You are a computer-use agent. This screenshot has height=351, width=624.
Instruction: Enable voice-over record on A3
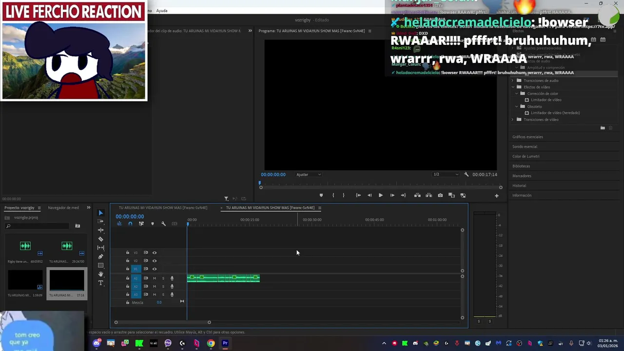[172, 294]
